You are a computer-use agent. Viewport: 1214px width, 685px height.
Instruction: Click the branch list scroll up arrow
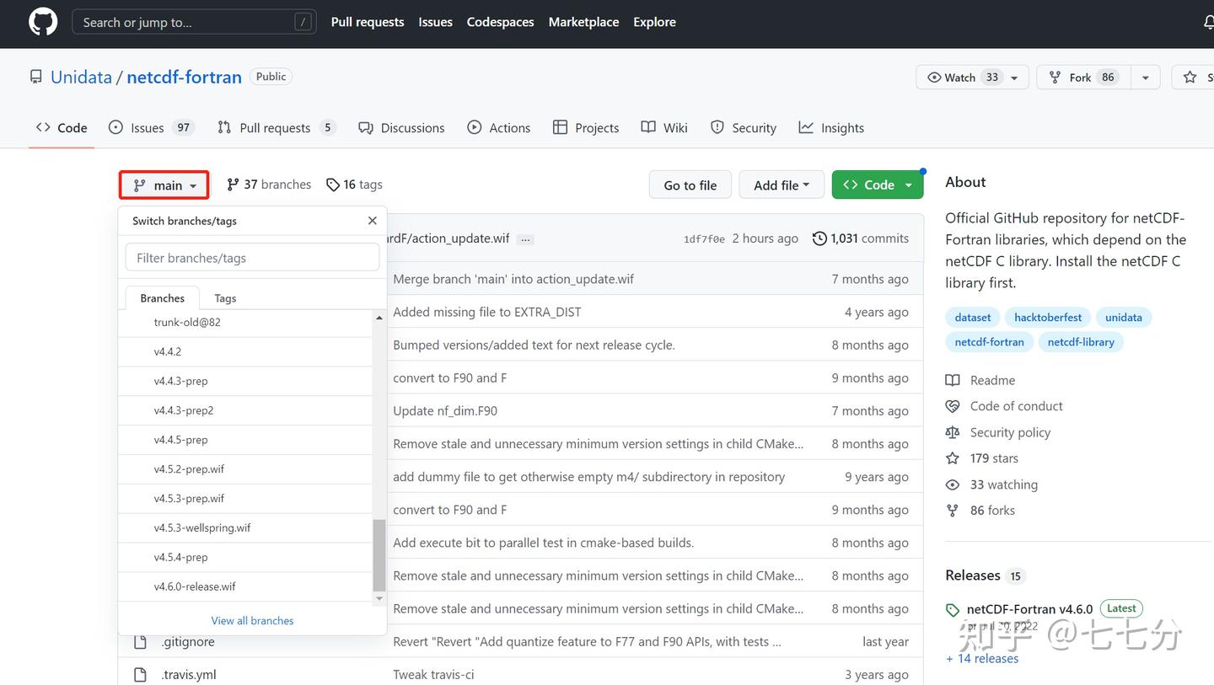pyautogui.click(x=379, y=318)
